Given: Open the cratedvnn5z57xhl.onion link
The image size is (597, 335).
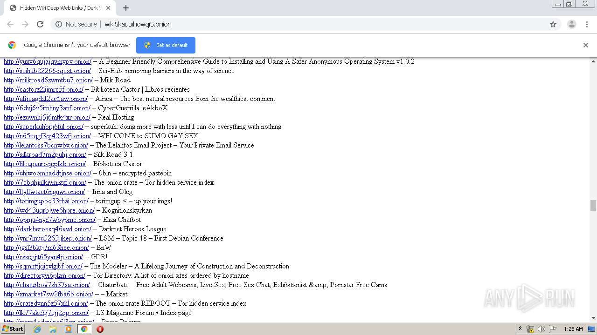Looking at the screenshot, I should [x=46, y=303].
